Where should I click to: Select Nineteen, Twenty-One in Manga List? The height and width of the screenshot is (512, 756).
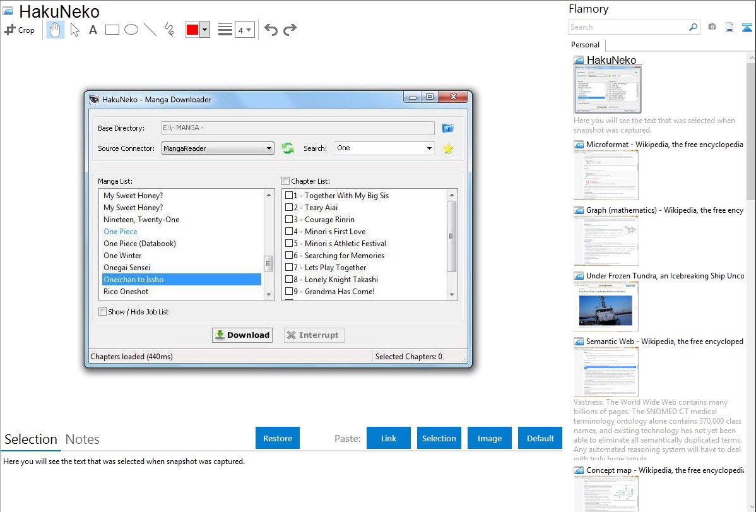pos(142,219)
